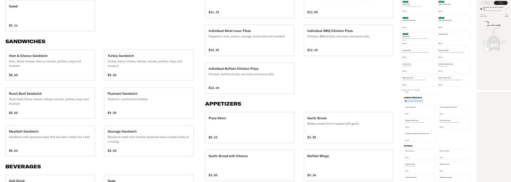This screenshot has width=511, height=182.
Task: Pick the Buffalo Wings appetizer card
Action: (x=348, y=165)
